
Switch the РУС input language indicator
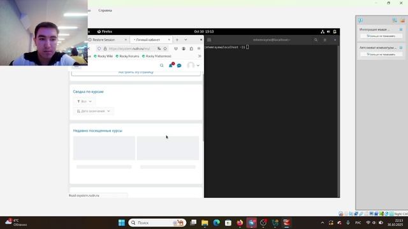358,223
